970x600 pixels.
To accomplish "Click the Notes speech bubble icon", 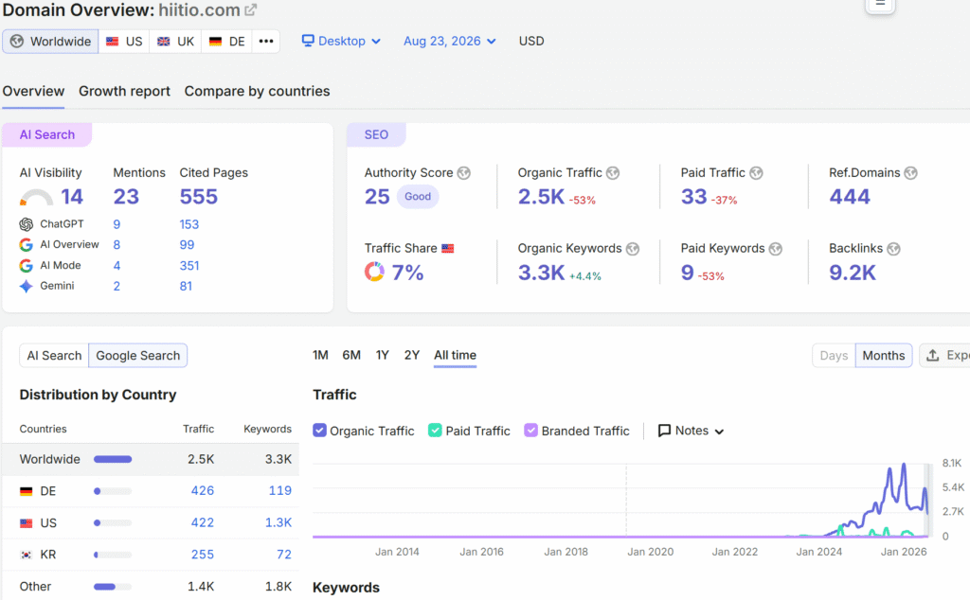I will point(664,431).
